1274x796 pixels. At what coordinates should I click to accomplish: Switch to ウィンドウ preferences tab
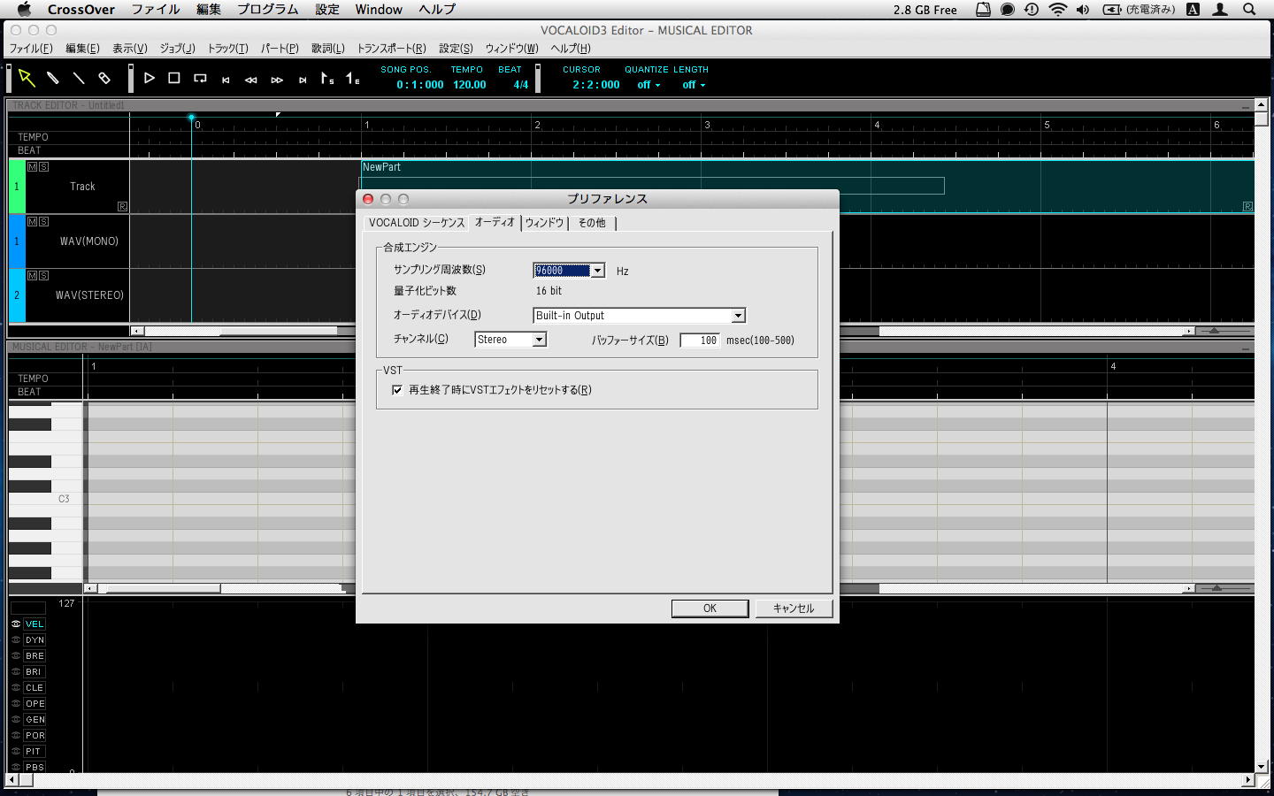click(544, 223)
